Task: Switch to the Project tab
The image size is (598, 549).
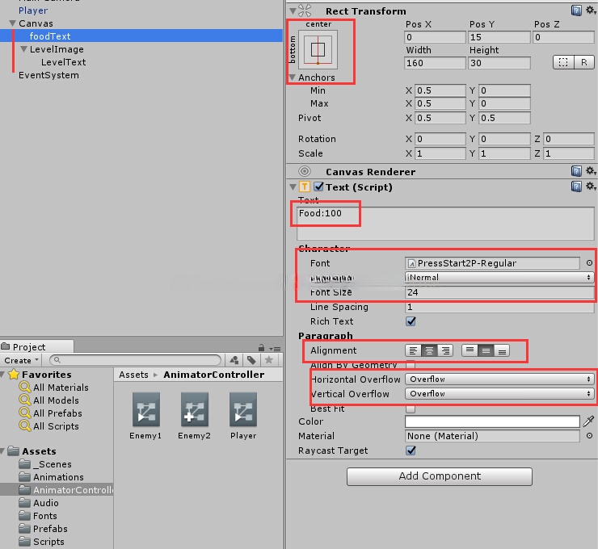Action: coord(36,346)
